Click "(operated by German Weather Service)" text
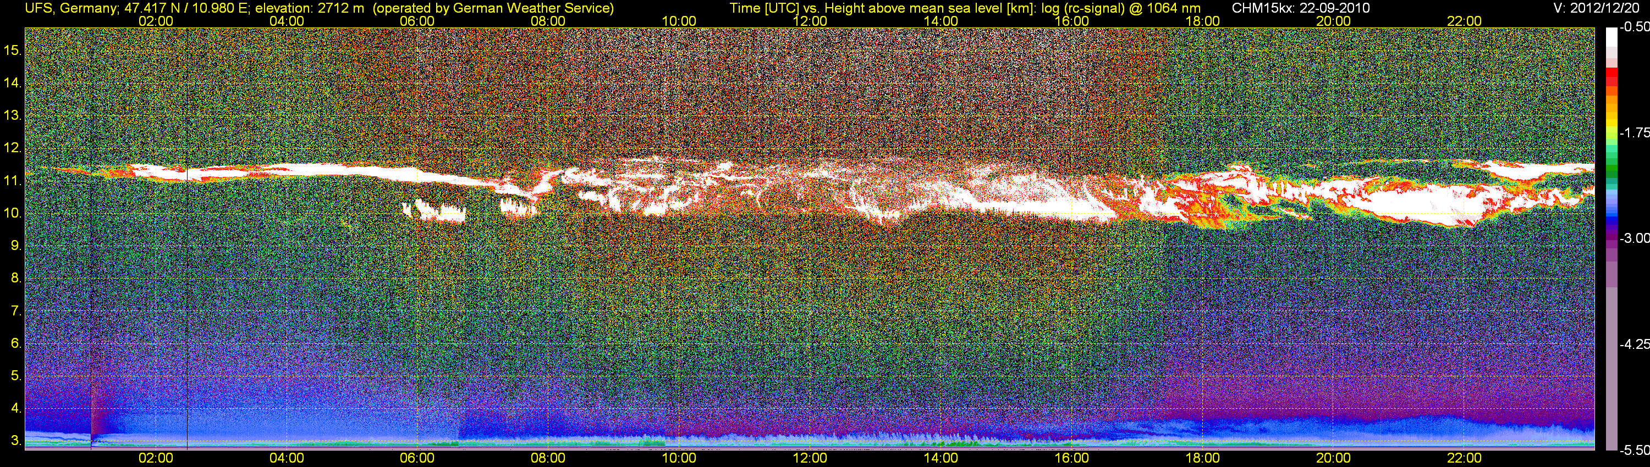This screenshot has width=1650, height=467. (x=493, y=8)
